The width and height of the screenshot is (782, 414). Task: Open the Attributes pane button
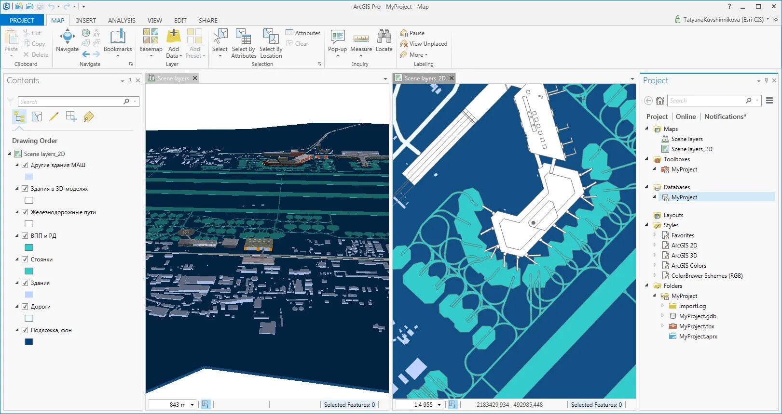[x=303, y=33]
